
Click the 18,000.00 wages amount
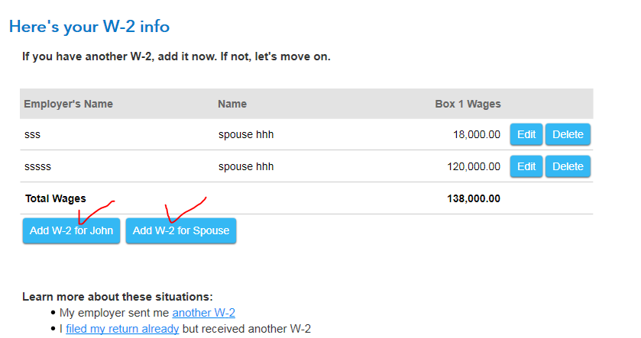pyautogui.click(x=476, y=135)
